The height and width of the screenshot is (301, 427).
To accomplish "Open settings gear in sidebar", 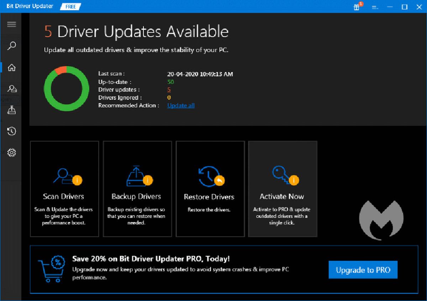I will pos(12,153).
